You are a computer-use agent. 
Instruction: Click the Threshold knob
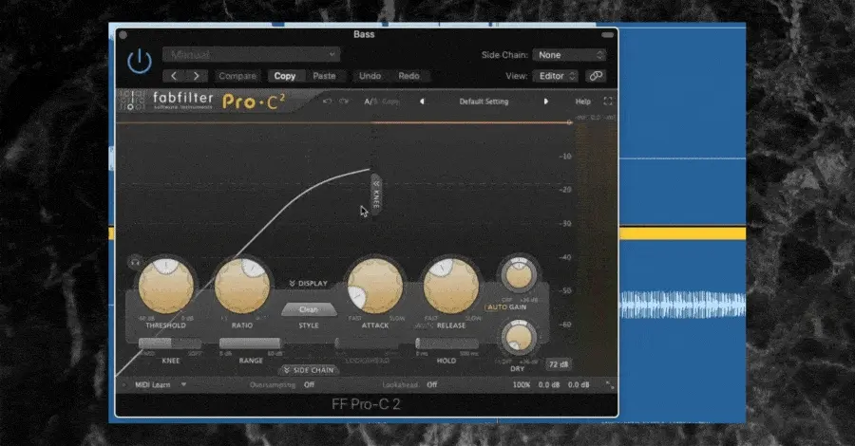165,287
